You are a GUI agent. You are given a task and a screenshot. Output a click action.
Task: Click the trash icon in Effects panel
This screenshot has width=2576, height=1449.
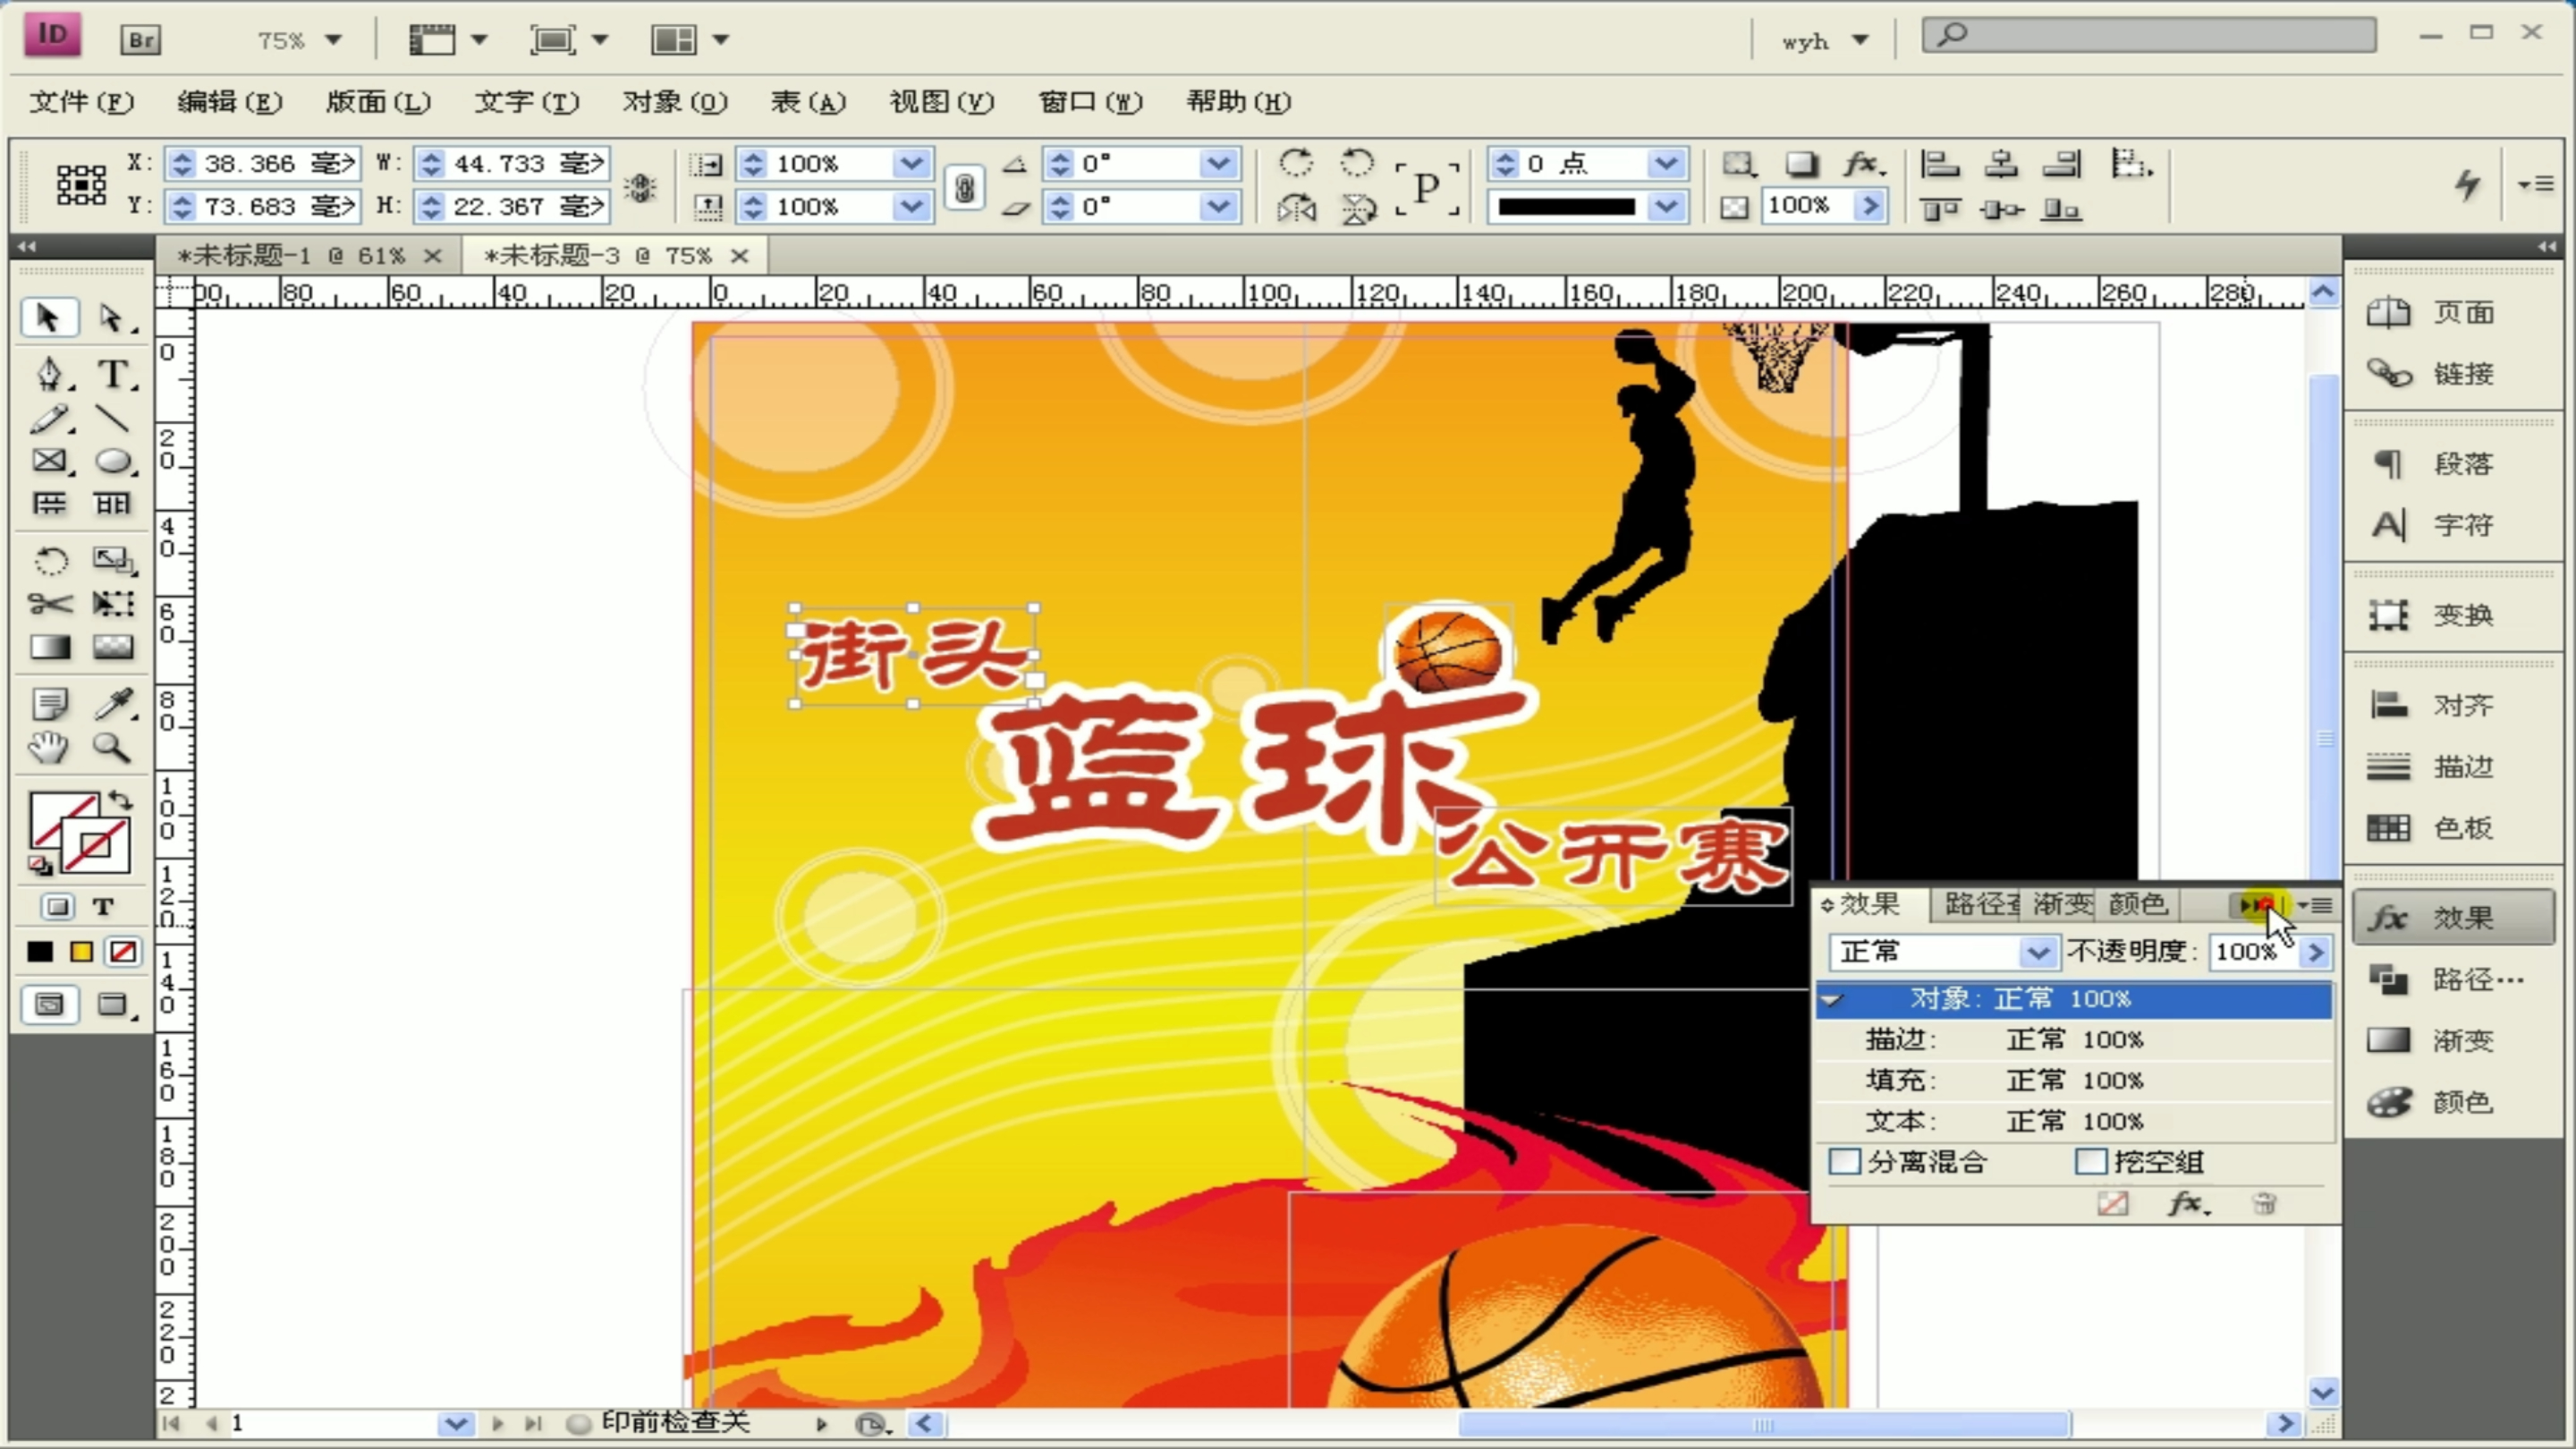[x=2265, y=1203]
